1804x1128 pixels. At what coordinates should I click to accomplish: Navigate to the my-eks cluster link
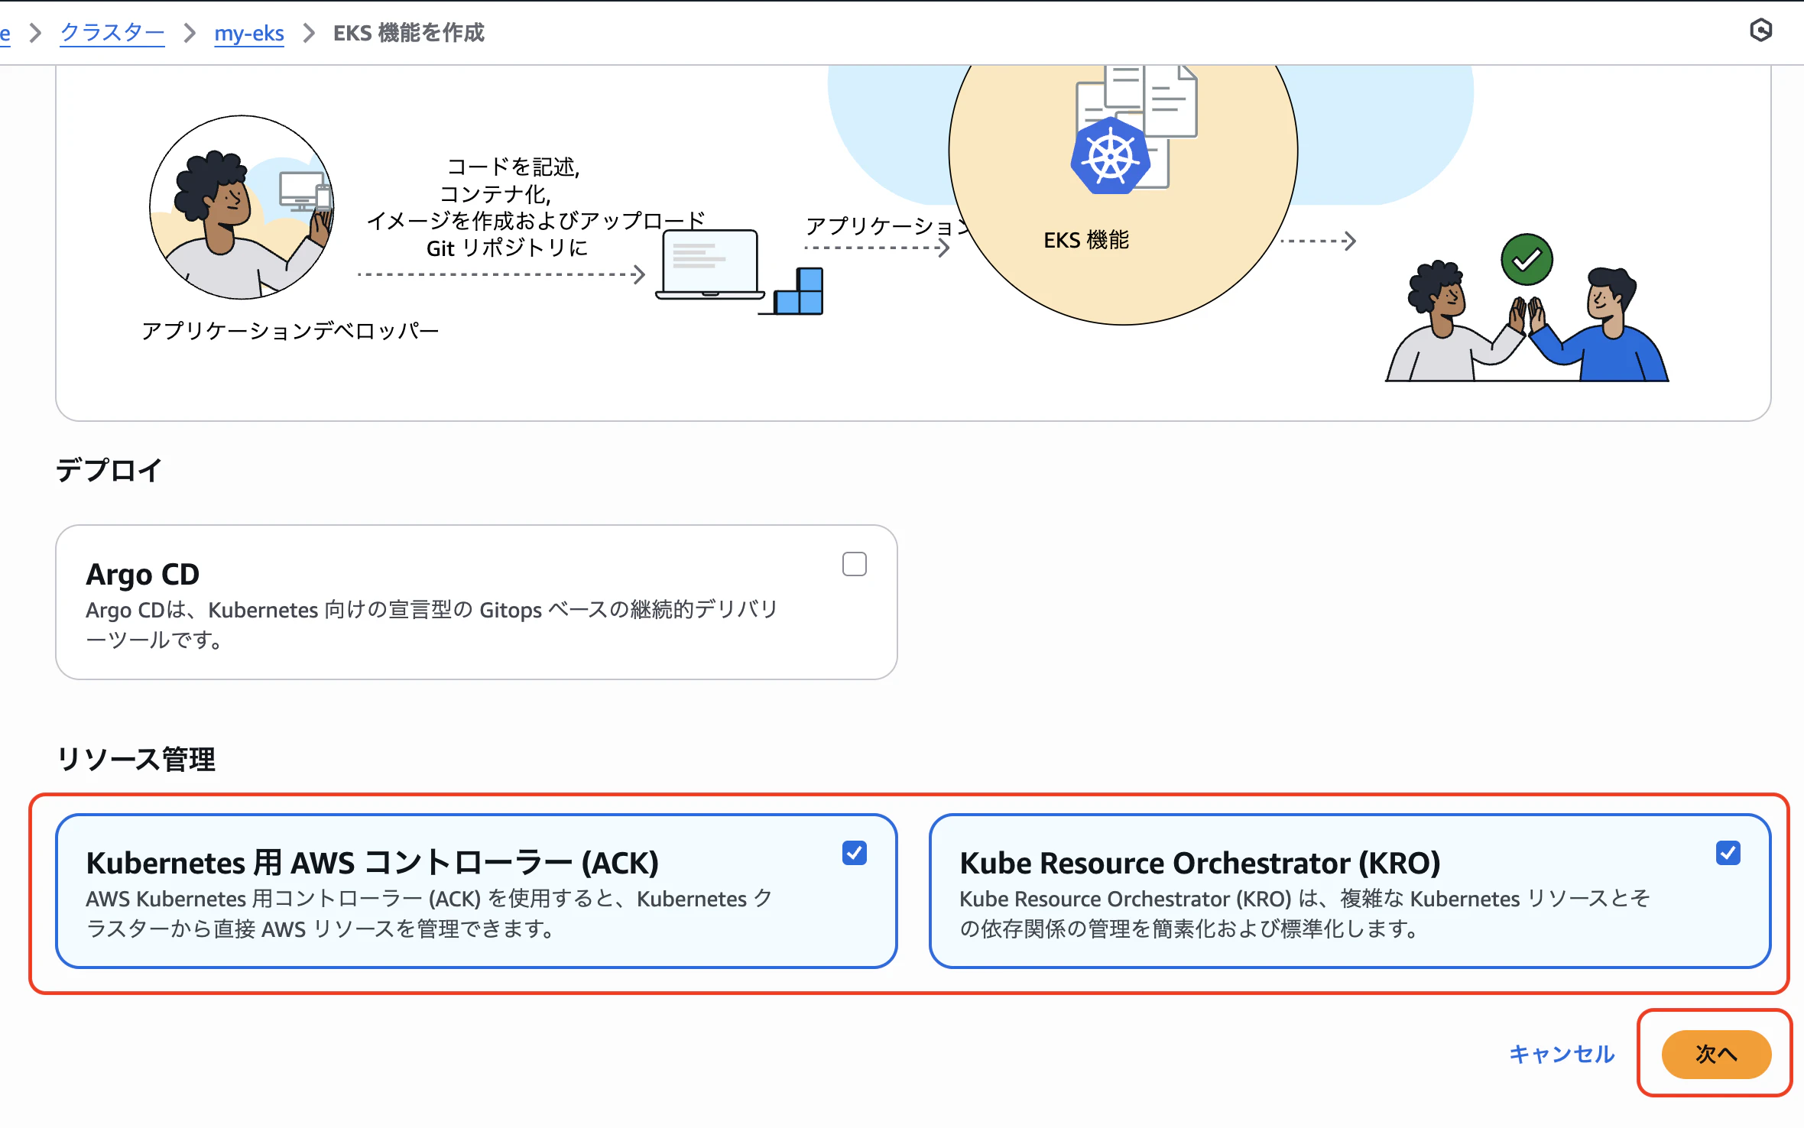click(x=249, y=33)
